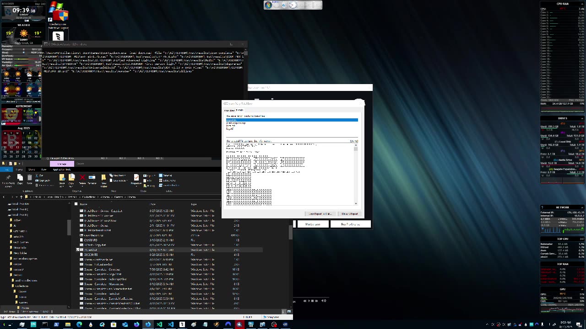Click the Rename icon in ribbon
Image resolution: width=586 pixels, height=329 pixels.
coord(92,179)
